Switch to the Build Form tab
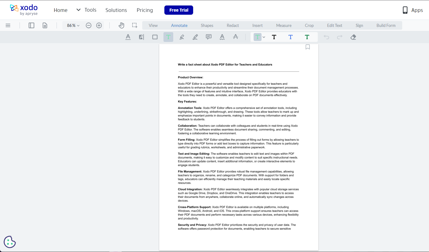Image resolution: width=429 pixels, height=252 pixels. click(386, 25)
